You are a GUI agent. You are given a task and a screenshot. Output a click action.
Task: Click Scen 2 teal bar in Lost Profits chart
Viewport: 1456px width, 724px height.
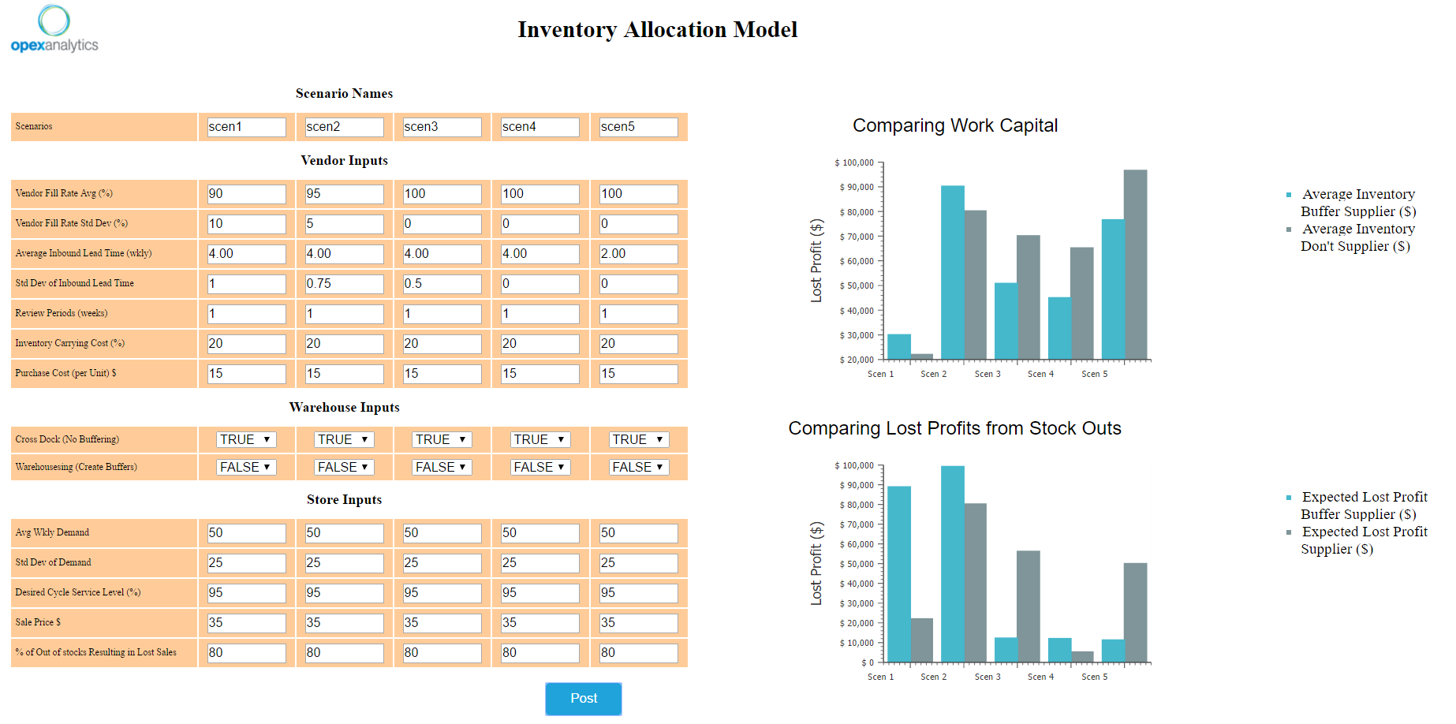[x=952, y=564]
